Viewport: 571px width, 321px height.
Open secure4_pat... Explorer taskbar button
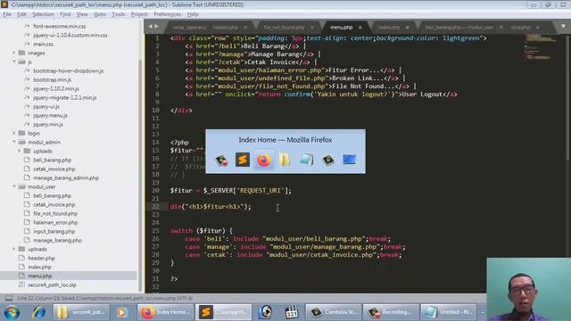tap(82, 312)
